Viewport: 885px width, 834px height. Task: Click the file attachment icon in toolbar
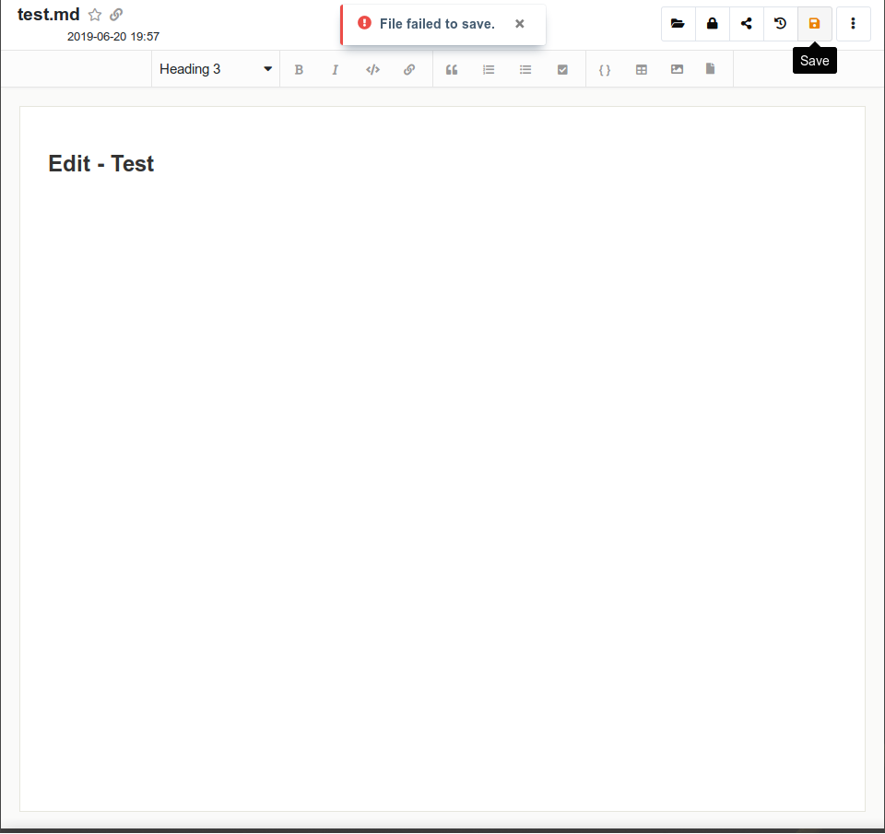pos(710,69)
